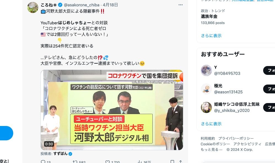Play the embedded news video
The height and width of the screenshot is (163, 275).
(x=112, y=110)
